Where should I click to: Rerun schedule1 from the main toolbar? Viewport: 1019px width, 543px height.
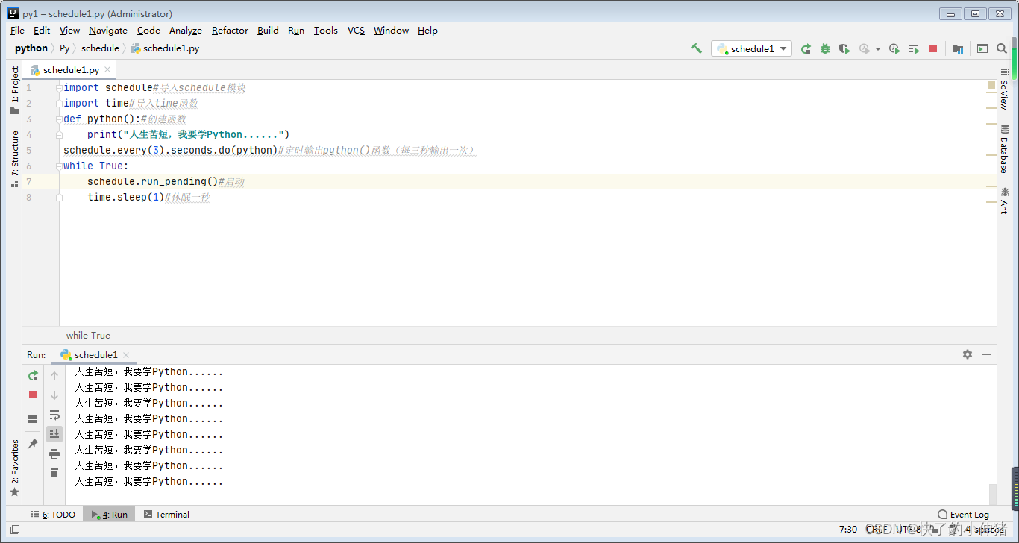tap(806, 48)
